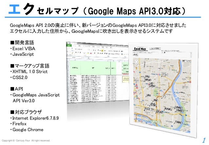209x145 pixels.
Task: Click the 'JavaScript' bullet under 開発言語
Action: [23, 54]
